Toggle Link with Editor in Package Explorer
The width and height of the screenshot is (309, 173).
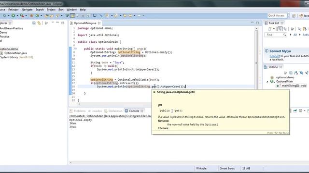click(x=39, y=23)
